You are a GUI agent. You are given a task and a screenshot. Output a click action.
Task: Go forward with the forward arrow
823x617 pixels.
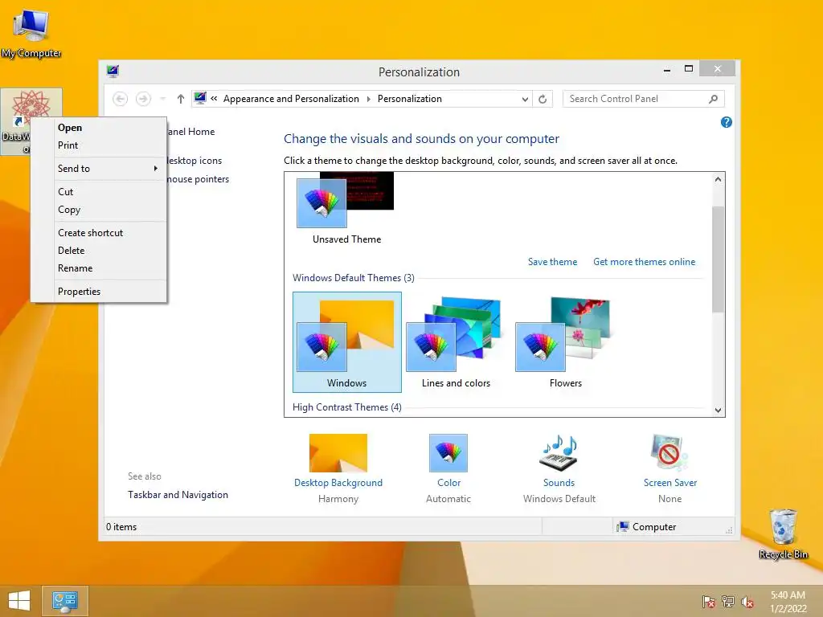143,99
